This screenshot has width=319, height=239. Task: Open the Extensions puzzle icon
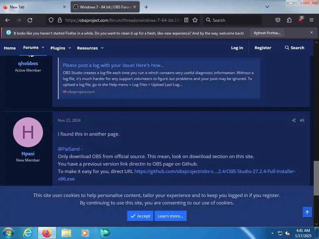tap(289, 20)
